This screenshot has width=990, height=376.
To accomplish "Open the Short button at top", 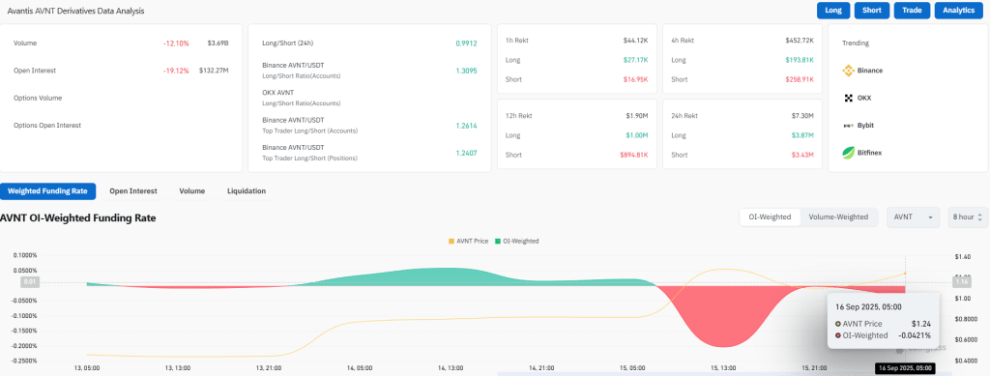I will click(872, 11).
